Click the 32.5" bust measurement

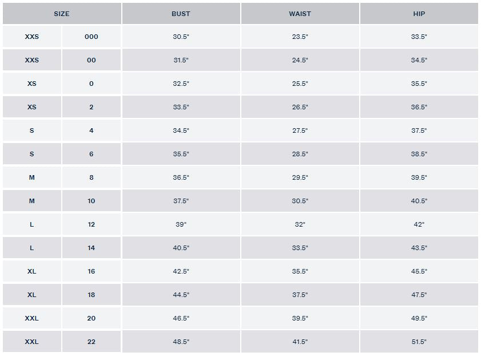(x=181, y=84)
